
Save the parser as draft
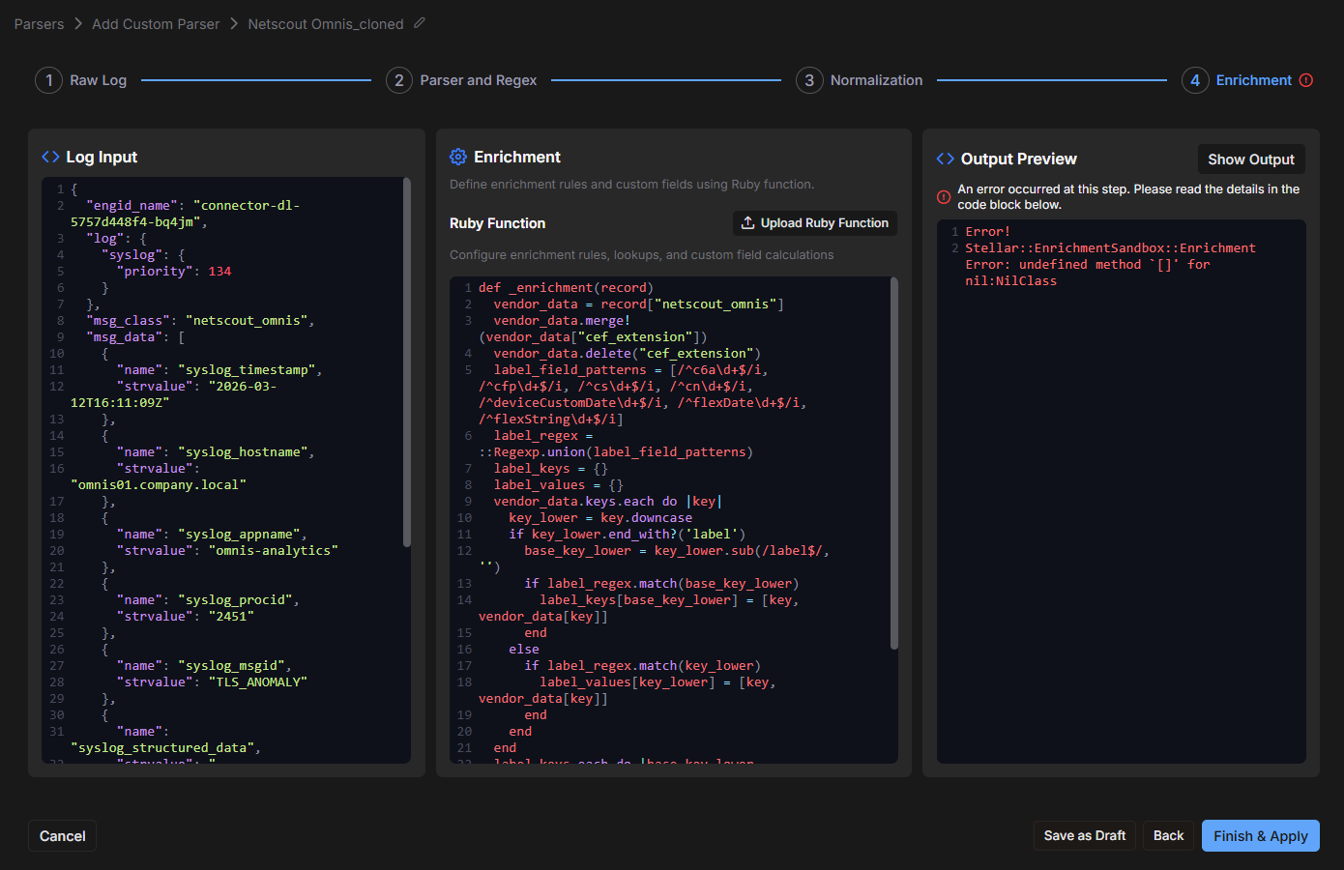(x=1085, y=836)
